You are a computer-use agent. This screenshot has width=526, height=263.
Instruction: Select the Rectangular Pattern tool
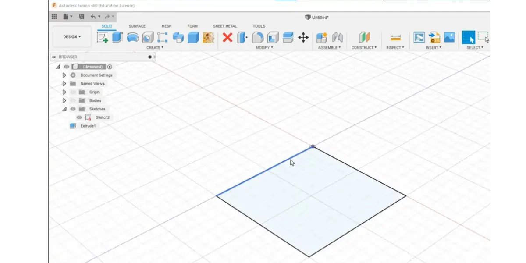tap(163, 37)
